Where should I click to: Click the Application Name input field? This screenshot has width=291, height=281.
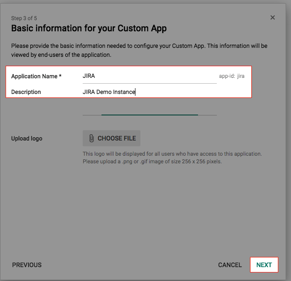150,76
